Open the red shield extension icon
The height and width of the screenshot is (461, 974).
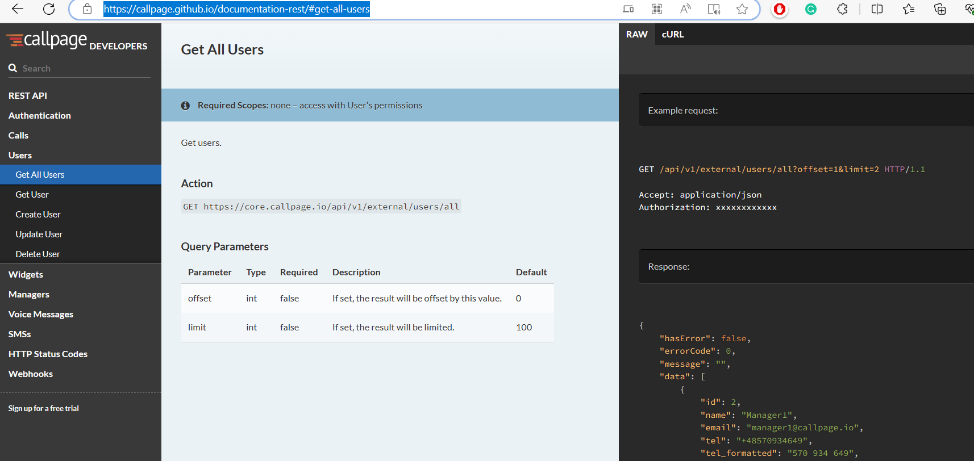(x=780, y=9)
